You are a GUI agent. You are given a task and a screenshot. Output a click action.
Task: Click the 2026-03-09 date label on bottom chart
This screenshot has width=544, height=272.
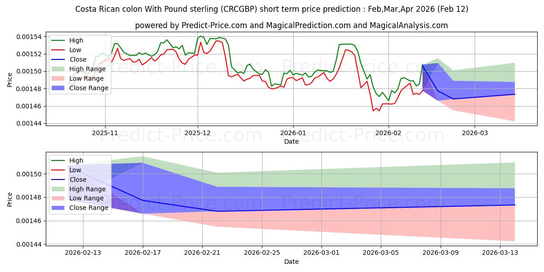coord(441,253)
